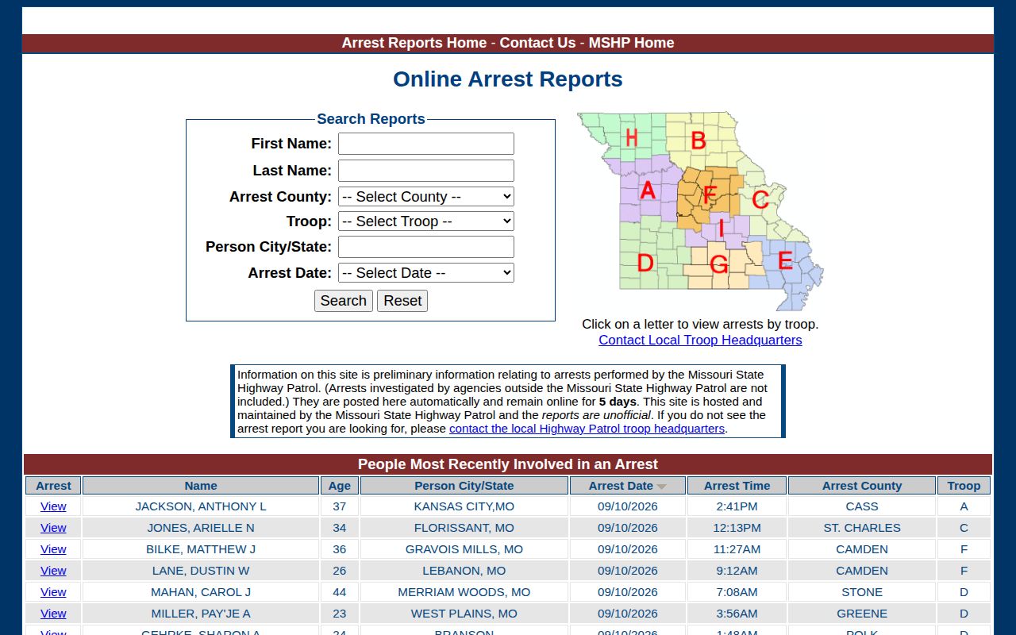The height and width of the screenshot is (635, 1016).
Task: Open Arrest Reports Home link
Action: pyautogui.click(x=414, y=43)
